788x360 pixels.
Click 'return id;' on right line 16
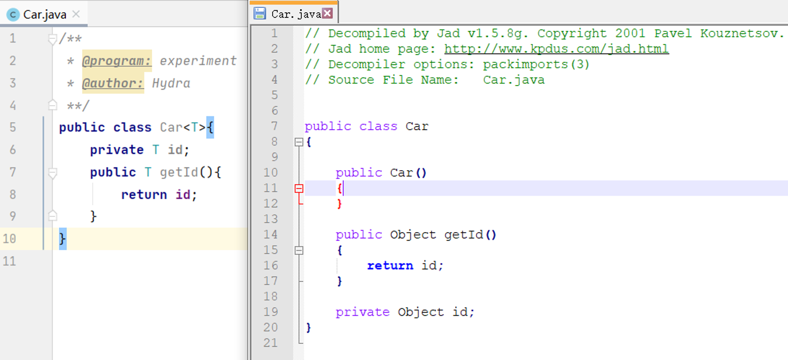pyautogui.click(x=405, y=266)
